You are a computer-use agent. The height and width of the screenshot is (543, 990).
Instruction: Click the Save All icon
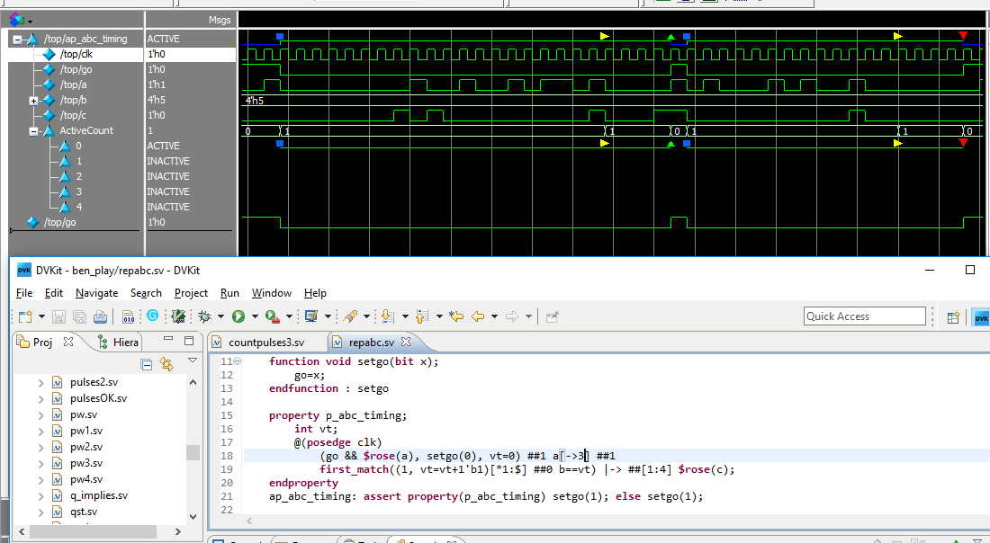pyautogui.click(x=79, y=316)
